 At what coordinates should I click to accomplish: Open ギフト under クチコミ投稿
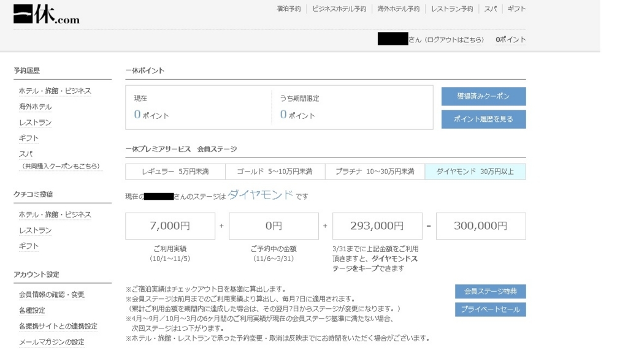[x=29, y=246]
